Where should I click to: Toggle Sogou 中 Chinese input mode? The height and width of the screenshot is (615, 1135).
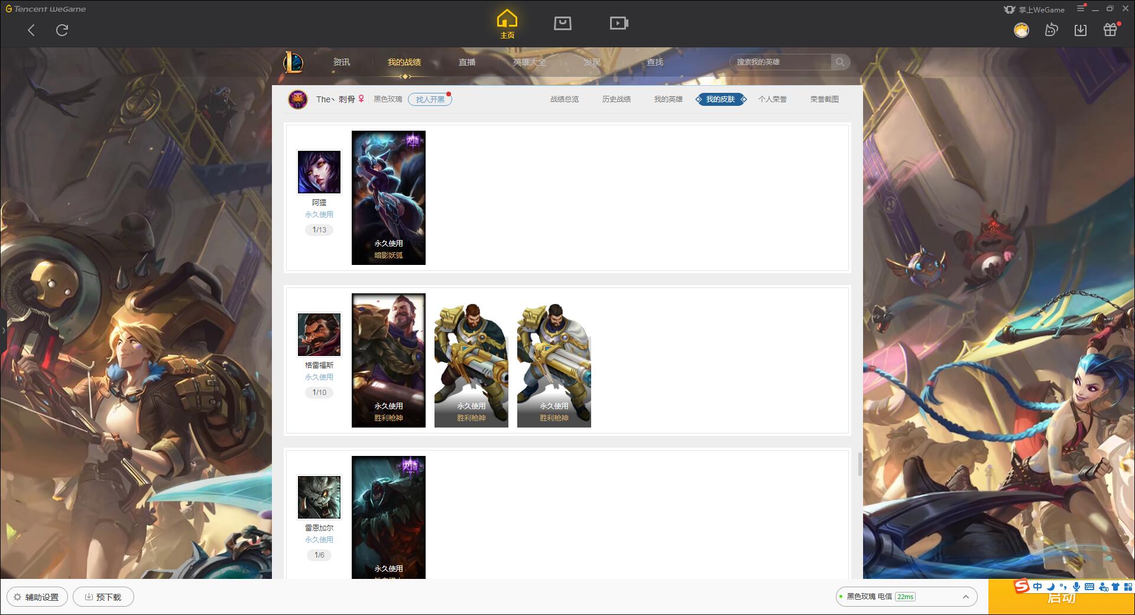pos(1037,587)
